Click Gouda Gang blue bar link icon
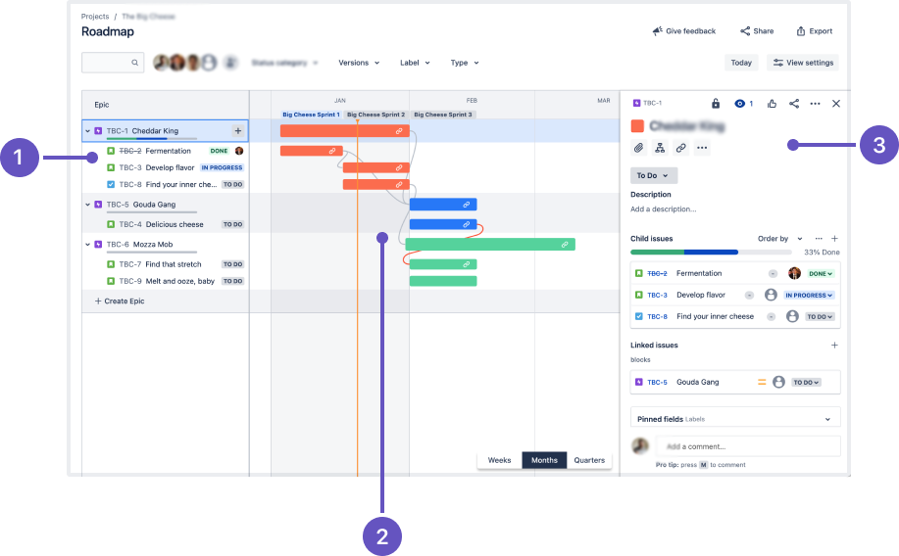899x556 pixels. point(467,205)
